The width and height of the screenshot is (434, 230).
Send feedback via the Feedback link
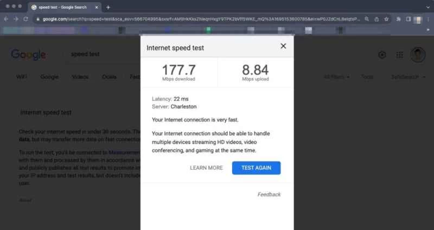pos(269,194)
